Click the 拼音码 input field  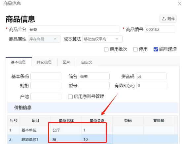pos(151,76)
